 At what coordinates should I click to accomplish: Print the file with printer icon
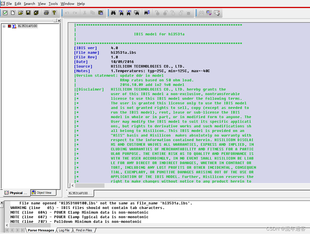tap(46, 13)
